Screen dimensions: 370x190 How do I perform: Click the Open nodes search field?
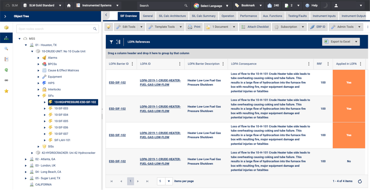55,29
